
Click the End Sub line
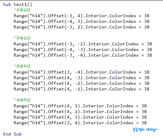[12, 134]
